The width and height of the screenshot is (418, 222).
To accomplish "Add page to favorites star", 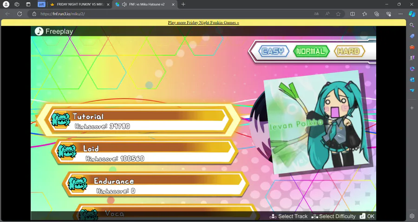I will [x=338, y=14].
